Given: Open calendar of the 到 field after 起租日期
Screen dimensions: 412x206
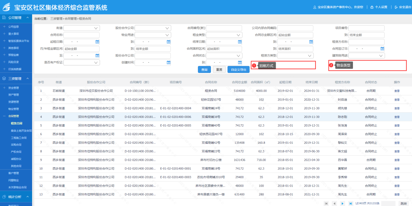Looking at the screenshot, I should click(169, 42).
